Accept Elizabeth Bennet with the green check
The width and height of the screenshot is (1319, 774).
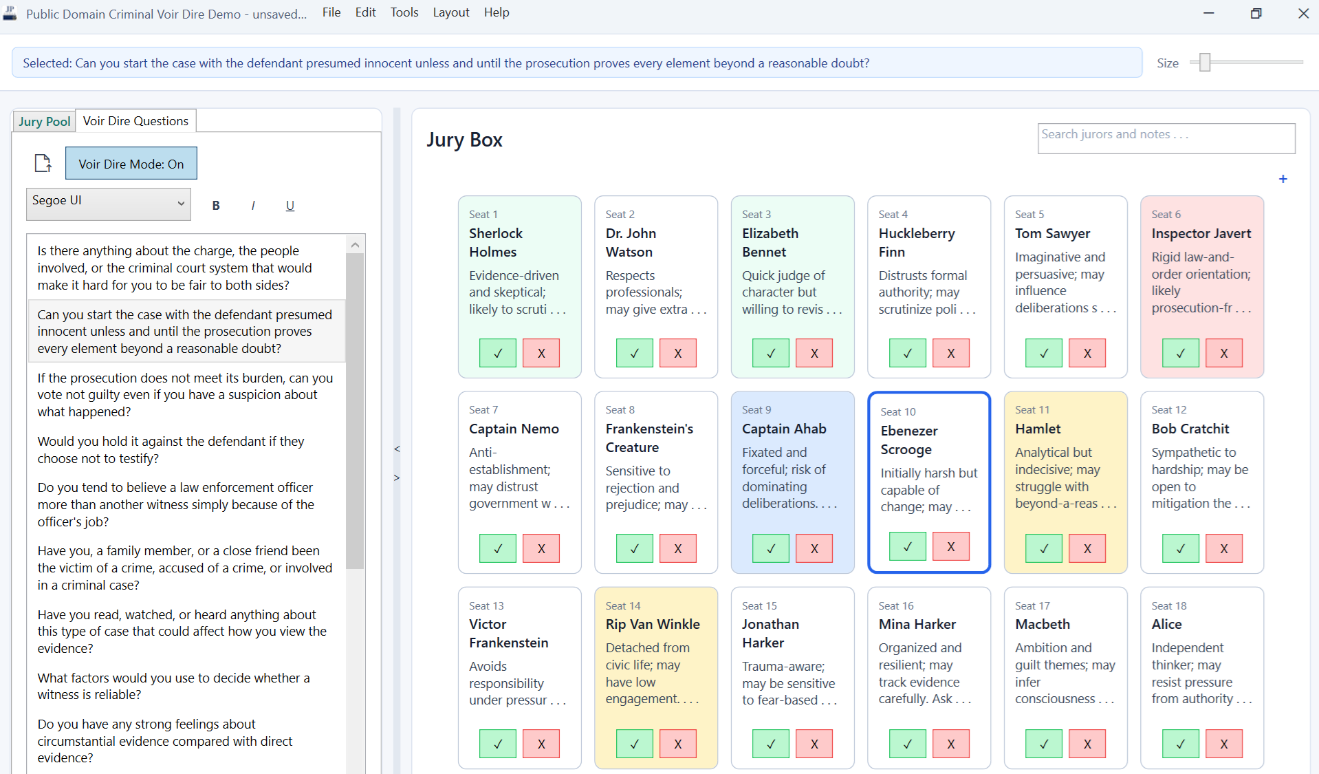coord(771,353)
